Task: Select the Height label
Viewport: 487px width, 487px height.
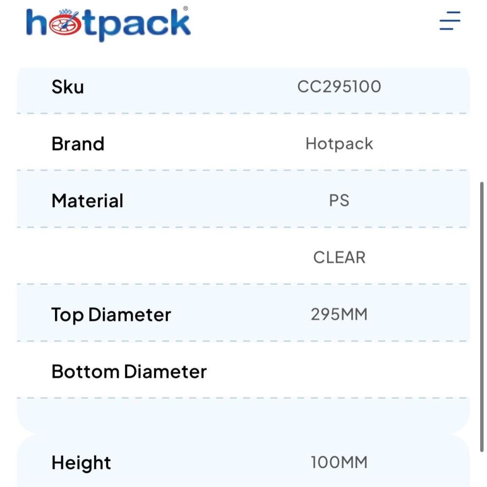Action: [81, 463]
